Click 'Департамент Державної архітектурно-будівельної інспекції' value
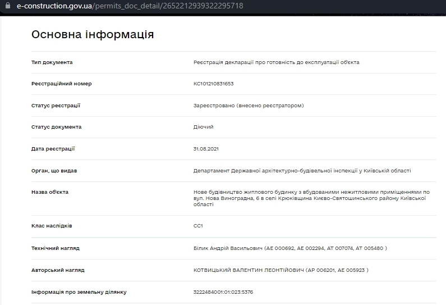 (x=302, y=171)
